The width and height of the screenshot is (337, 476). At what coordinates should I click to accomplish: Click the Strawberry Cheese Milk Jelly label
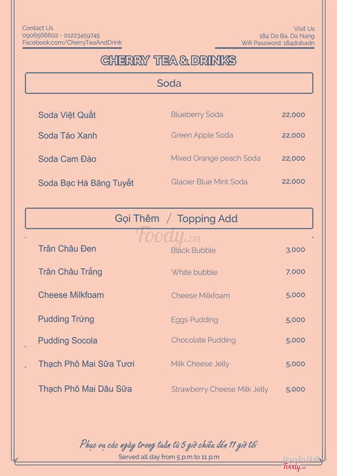pyautogui.click(x=219, y=389)
